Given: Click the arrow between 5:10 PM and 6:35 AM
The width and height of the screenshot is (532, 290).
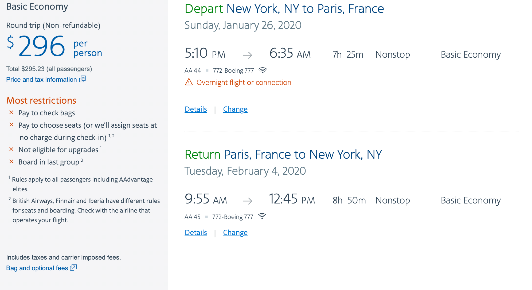Looking at the screenshot, I should tap(248, 55).
